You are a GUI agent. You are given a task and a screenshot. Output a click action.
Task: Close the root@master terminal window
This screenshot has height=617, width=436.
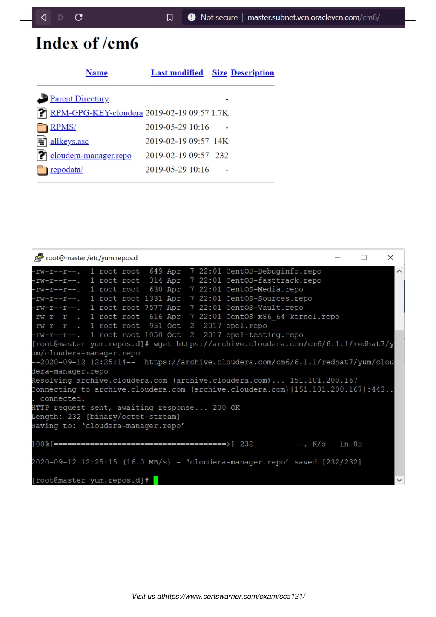tap(390, 257)
